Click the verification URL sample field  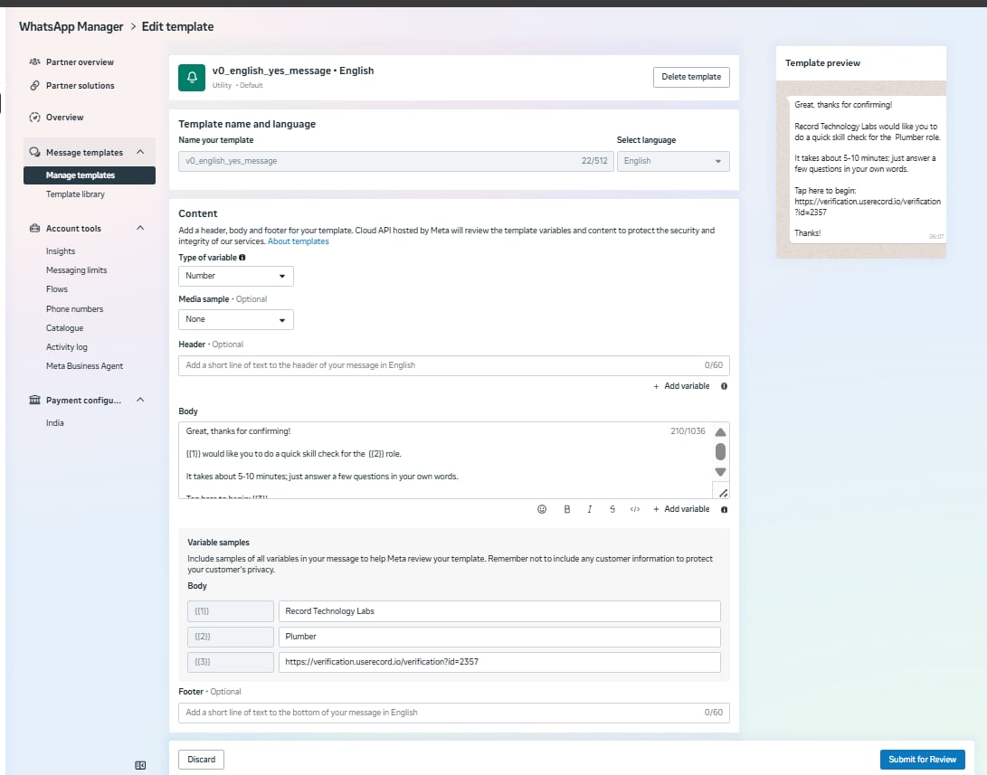[x=499, y=662]
